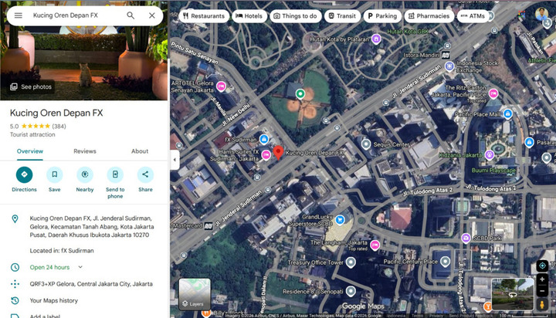The height and width of the screenshot is (318, 556).
Task: Open the Street View thumbnail preview
Action: (511, 293)
